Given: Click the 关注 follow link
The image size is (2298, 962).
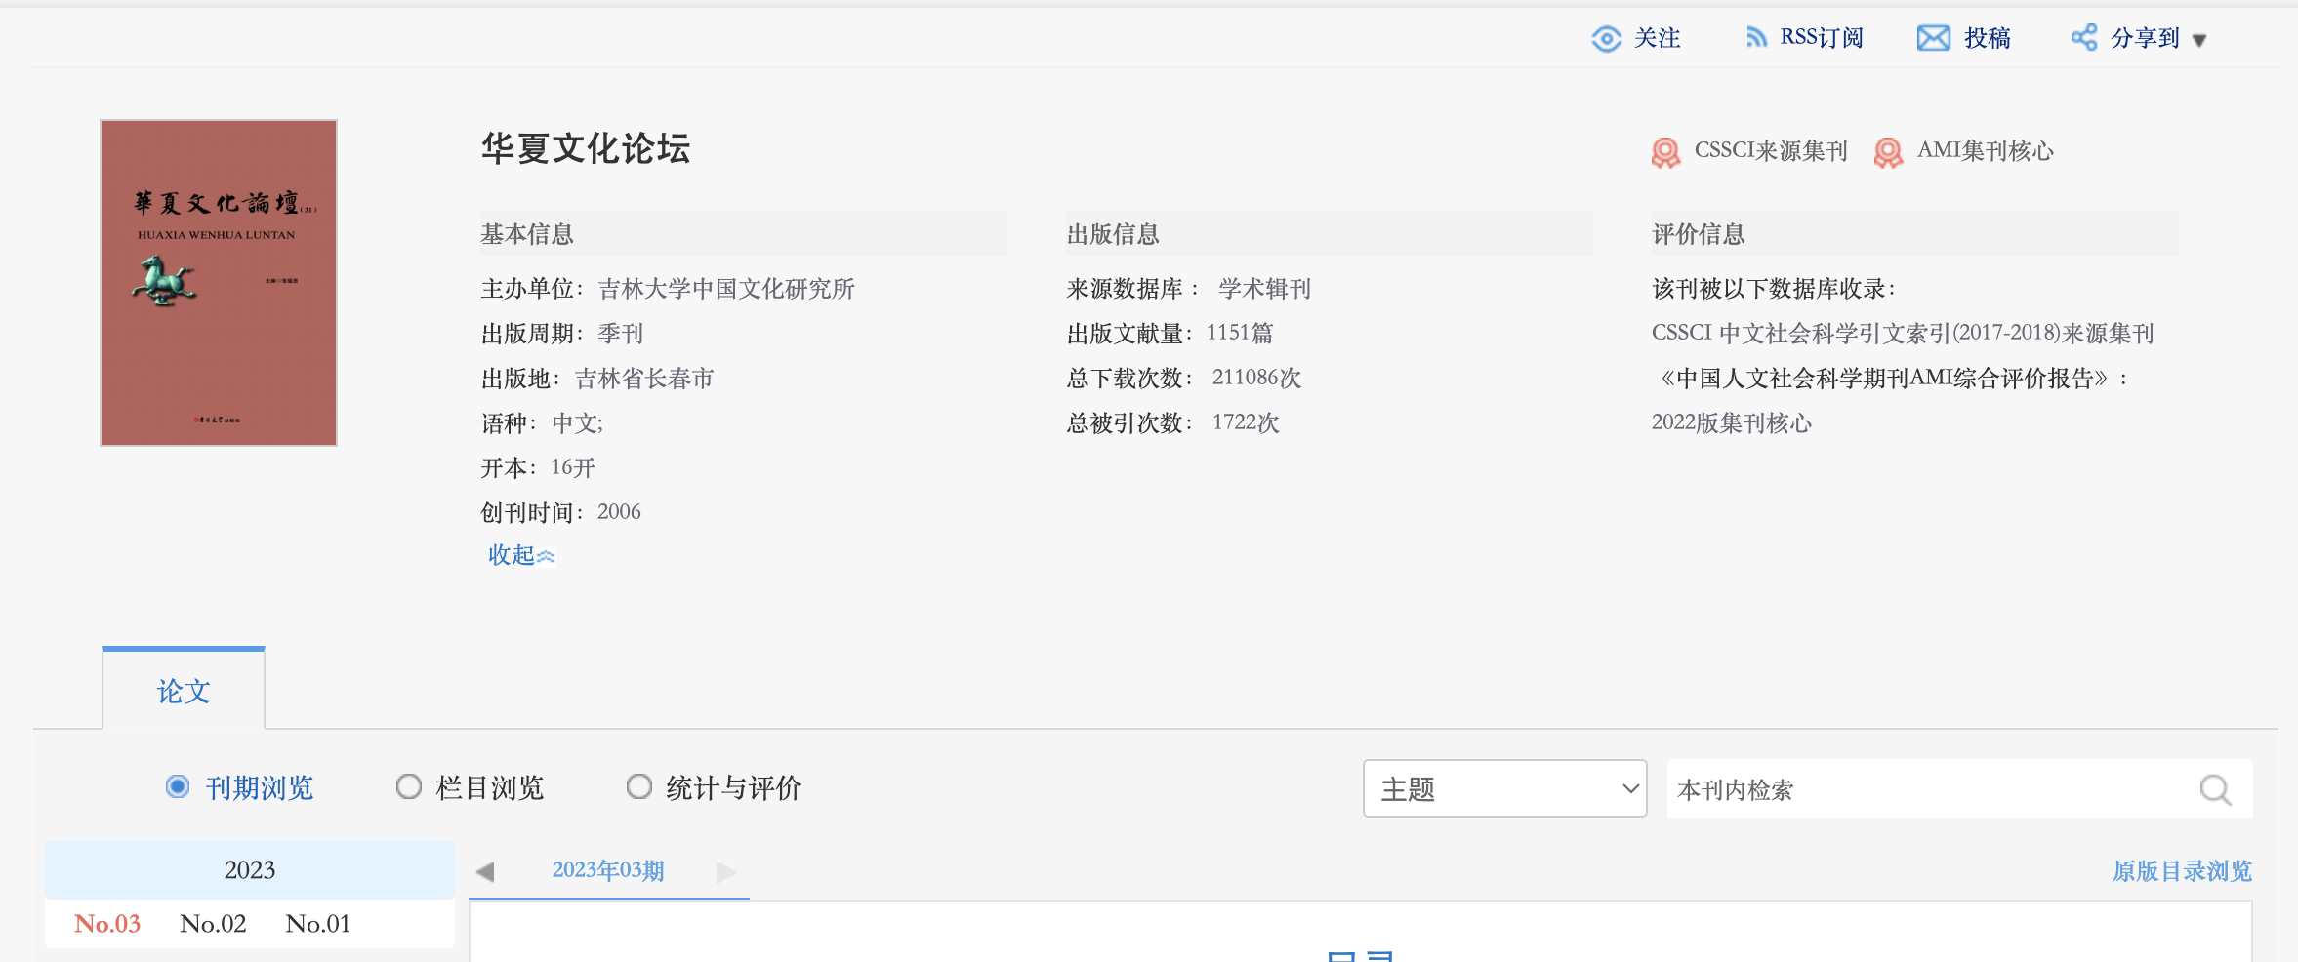Looking at the screenshot, I should click(x=1657, y=38).
